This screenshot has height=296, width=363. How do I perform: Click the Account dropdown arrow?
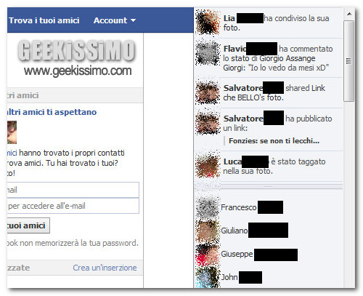click(133, 21)
